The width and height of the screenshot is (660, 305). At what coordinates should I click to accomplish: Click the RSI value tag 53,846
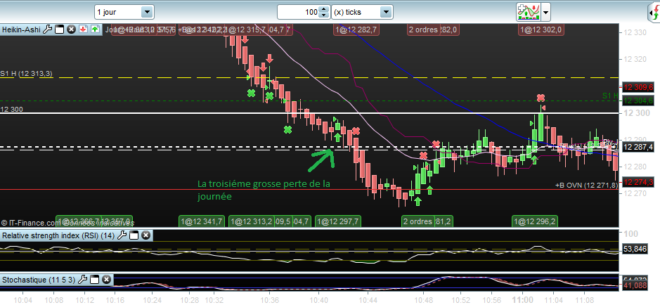coord(634,249)
